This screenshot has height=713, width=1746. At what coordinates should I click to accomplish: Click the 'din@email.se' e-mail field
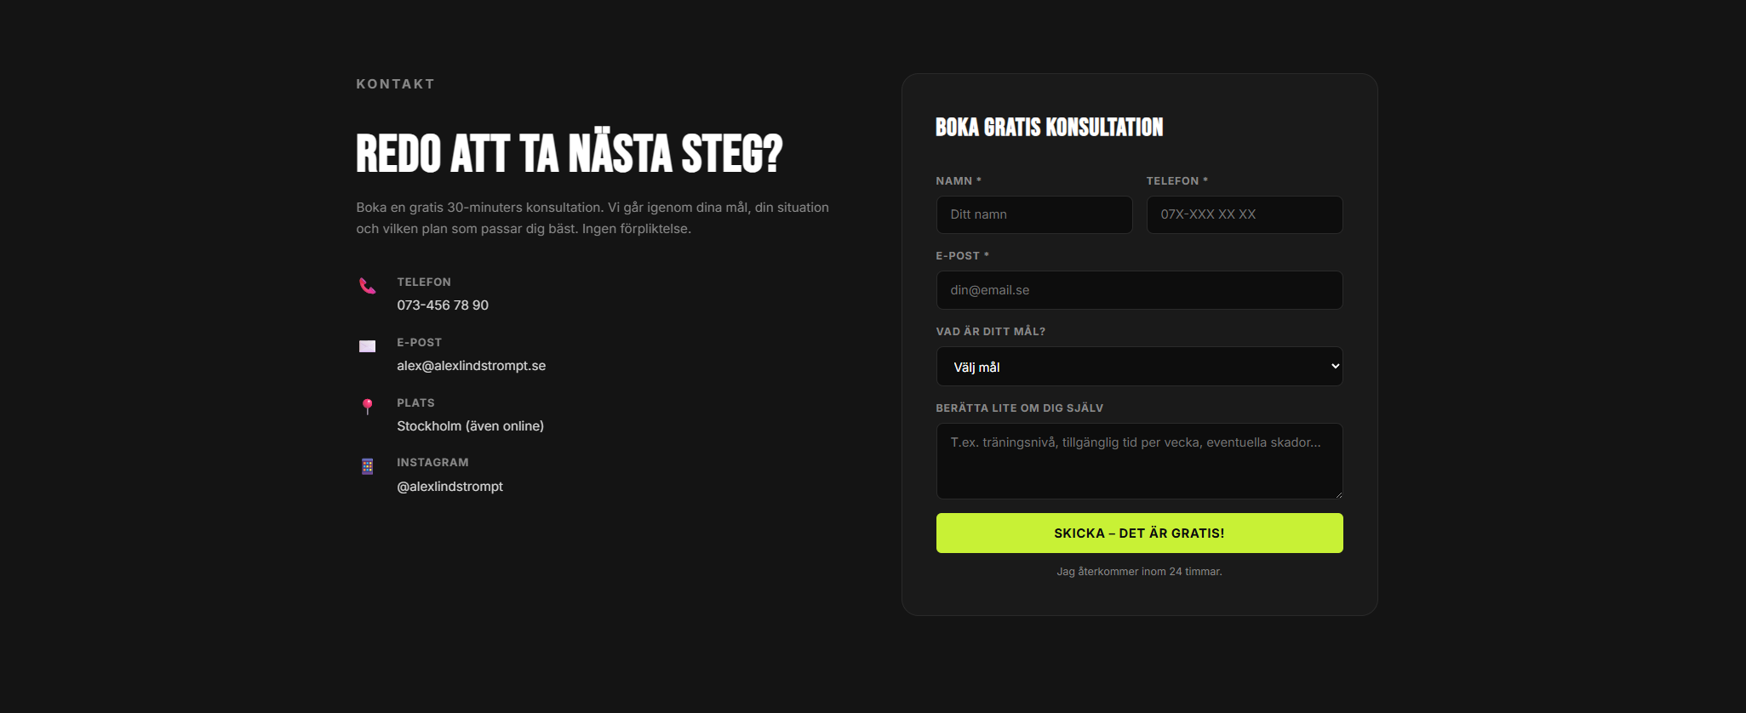[x=1138, y=290]
